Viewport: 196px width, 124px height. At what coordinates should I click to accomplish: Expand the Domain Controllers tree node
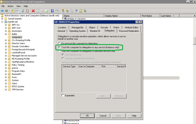[x=6, y=46]
